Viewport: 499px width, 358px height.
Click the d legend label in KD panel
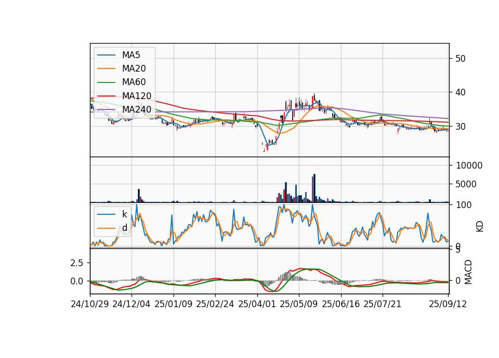(x=124, y=228)
